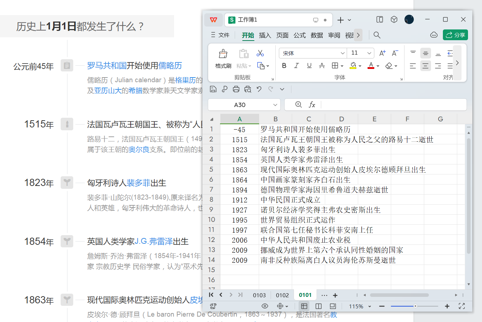Open the Name Box A30 dropdown arrow
Image resolution: width=482 pixels, height=322 pixels.
(275, 105)
